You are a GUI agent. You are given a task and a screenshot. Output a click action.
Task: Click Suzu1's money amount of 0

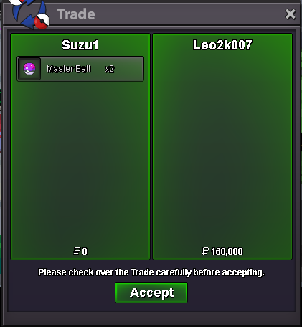tap(85, 252)
